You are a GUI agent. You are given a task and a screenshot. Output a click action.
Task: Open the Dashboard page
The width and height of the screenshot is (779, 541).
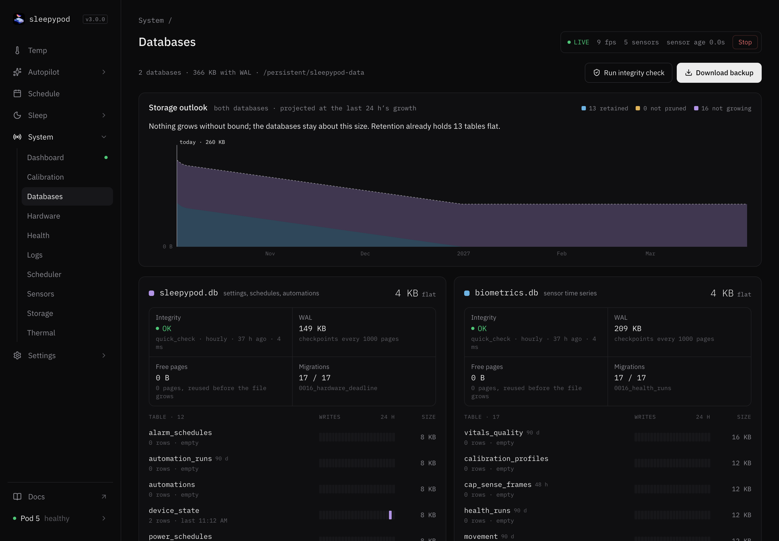click(x=67, y=158)
